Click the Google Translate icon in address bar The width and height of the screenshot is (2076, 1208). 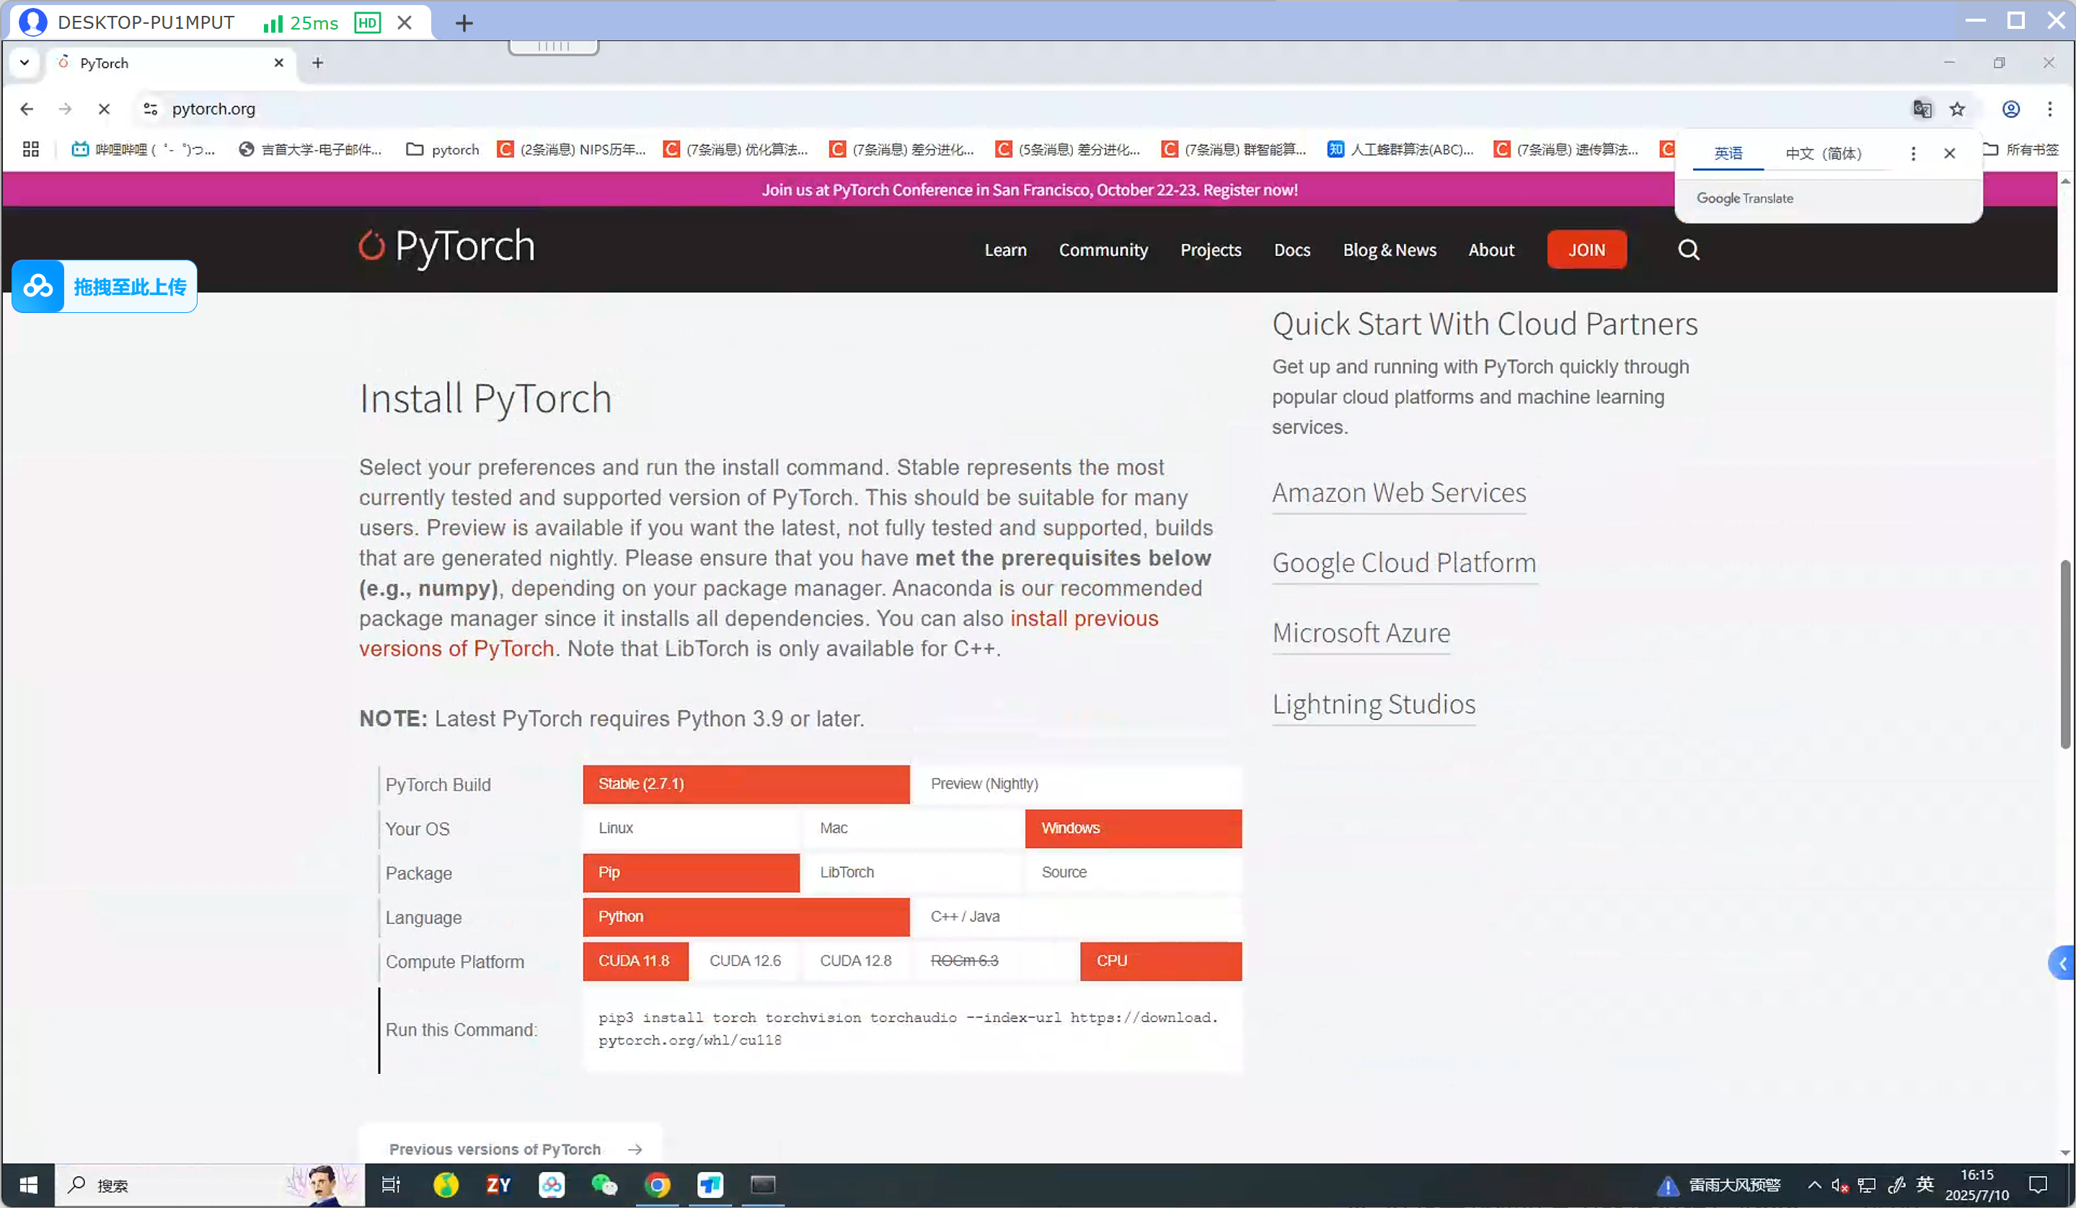1921,109
